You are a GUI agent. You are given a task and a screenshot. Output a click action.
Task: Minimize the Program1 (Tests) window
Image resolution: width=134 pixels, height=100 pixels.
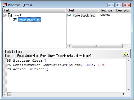click(111, 5)
